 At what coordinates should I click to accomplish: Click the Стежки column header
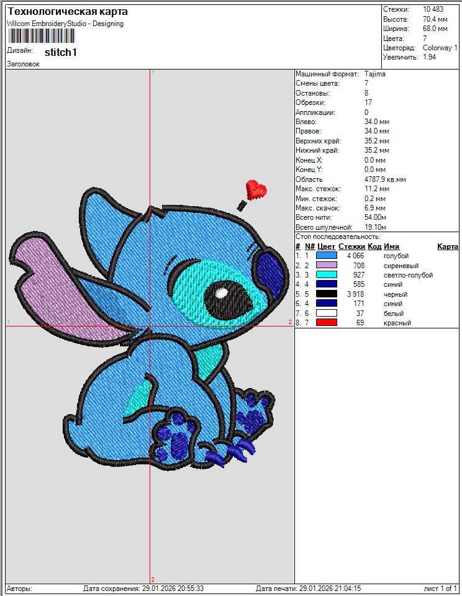(x=351, y=246)
